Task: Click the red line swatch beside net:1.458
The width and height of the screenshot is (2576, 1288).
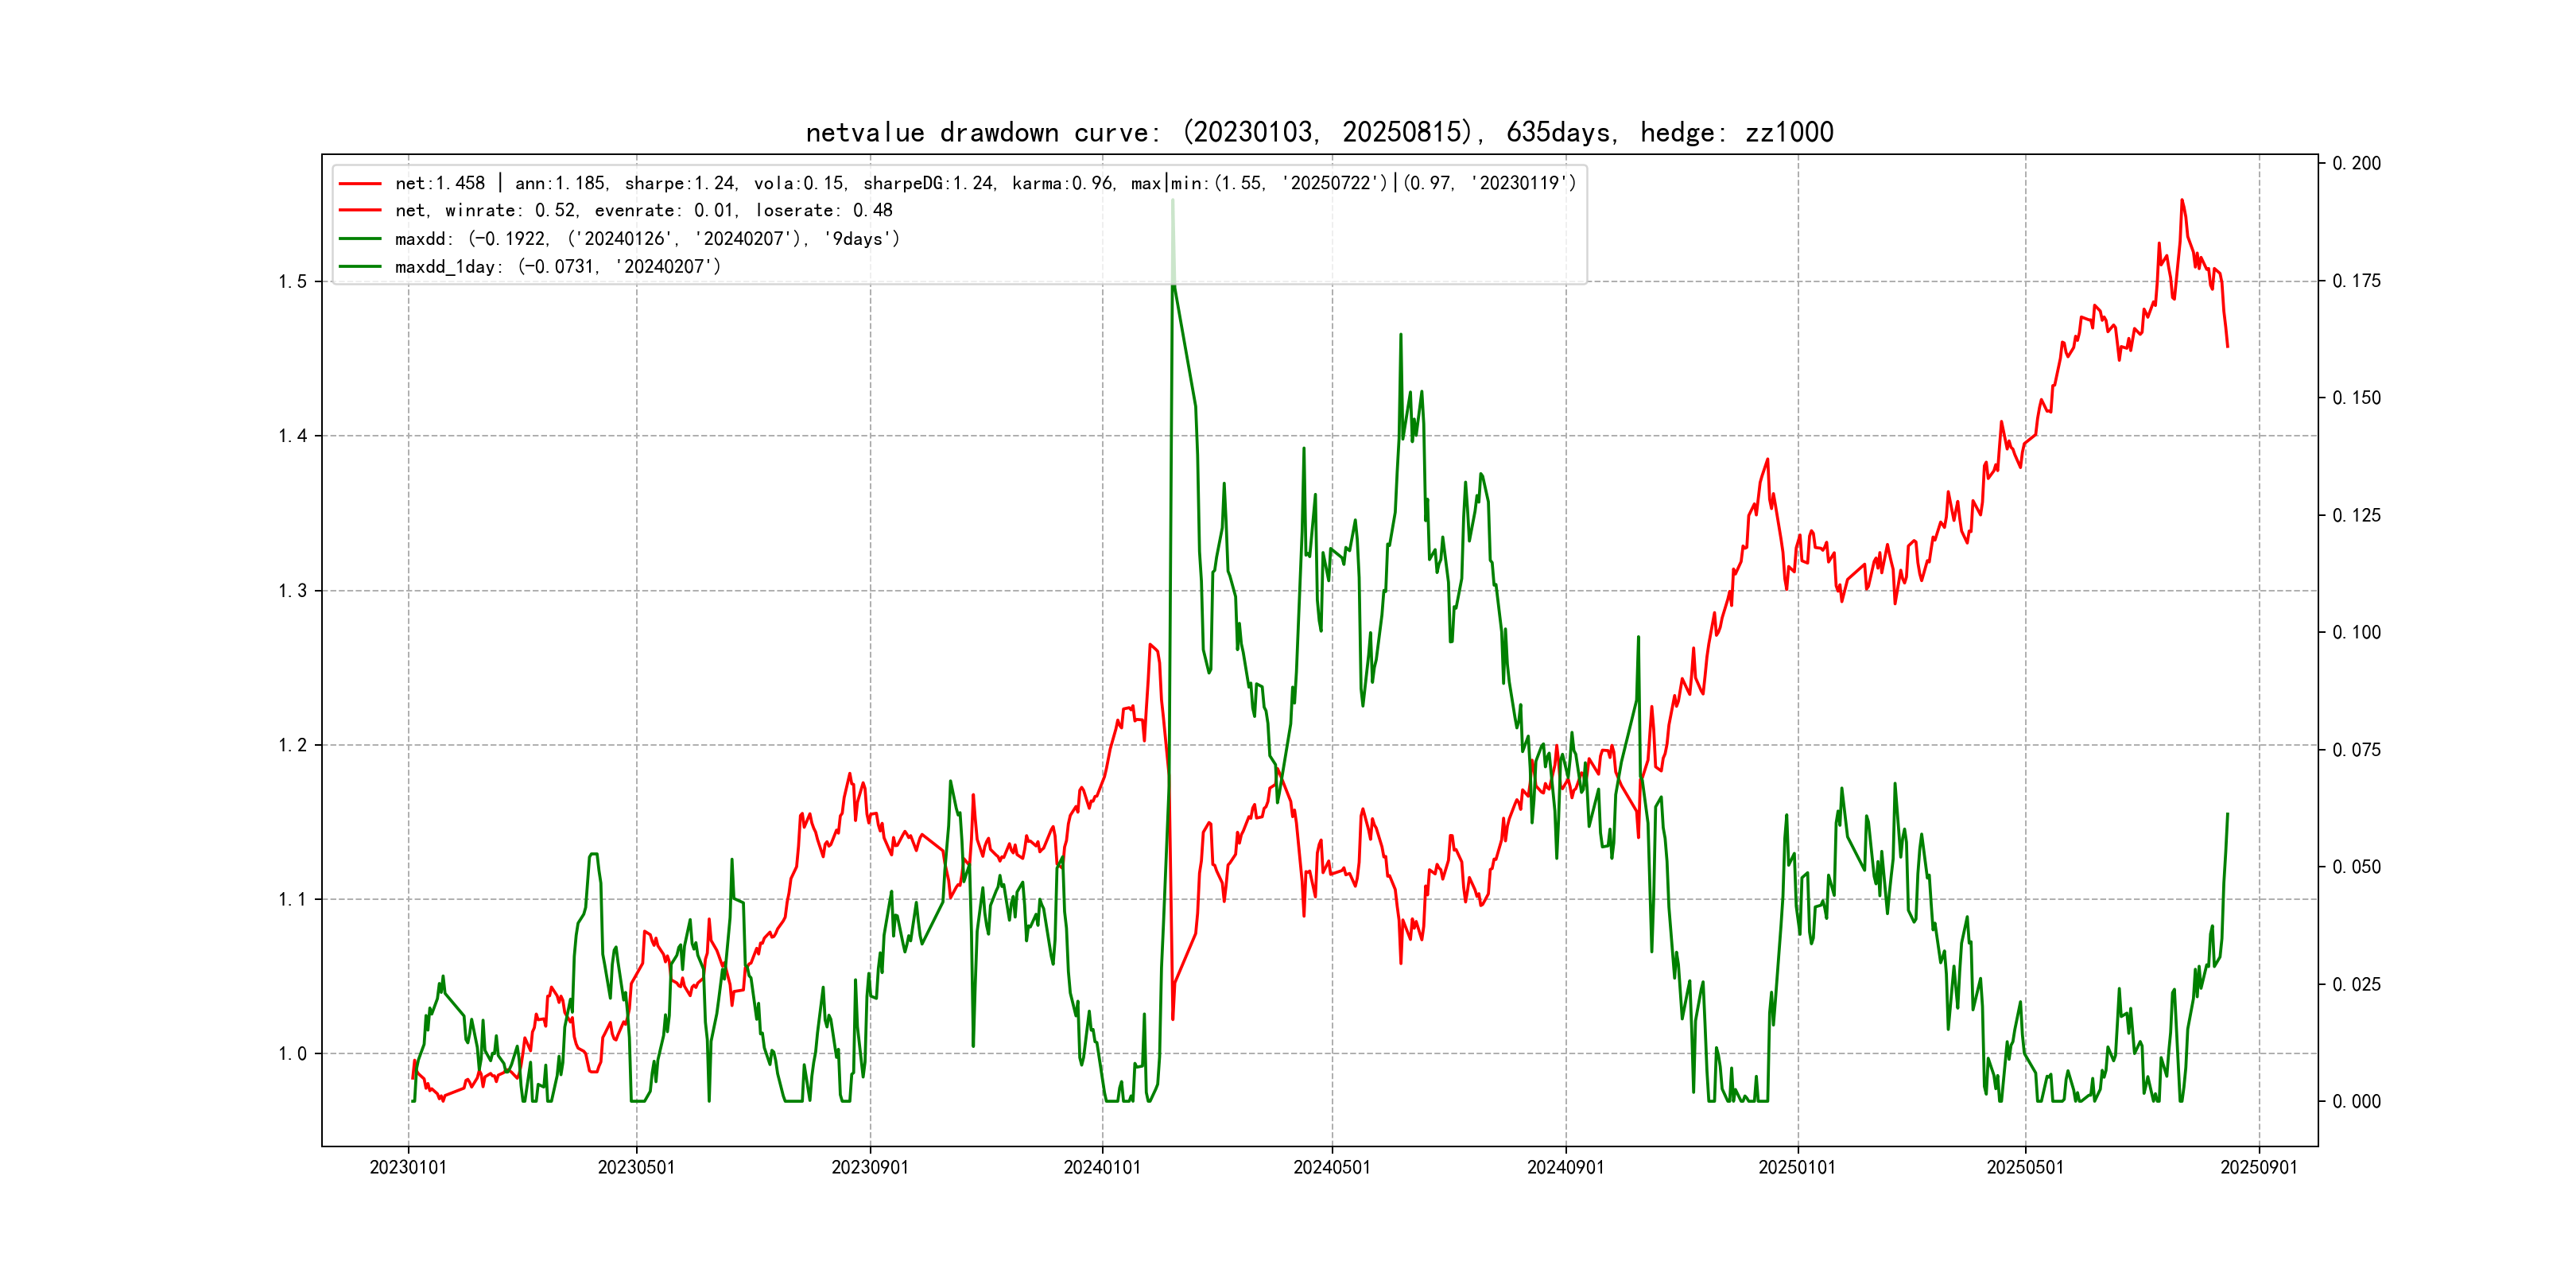Action: tap(360, 184)
